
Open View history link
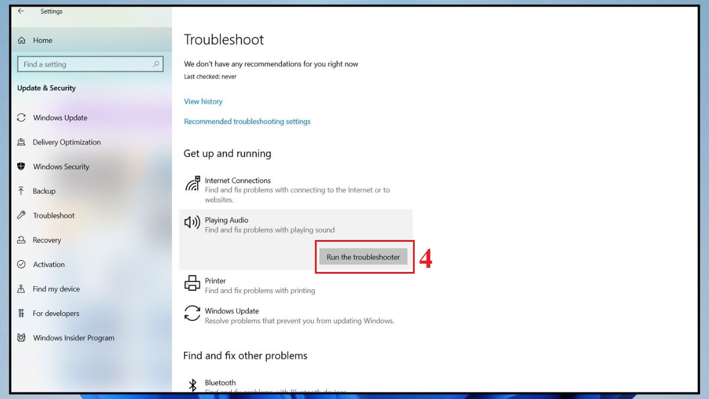[203, 102]
